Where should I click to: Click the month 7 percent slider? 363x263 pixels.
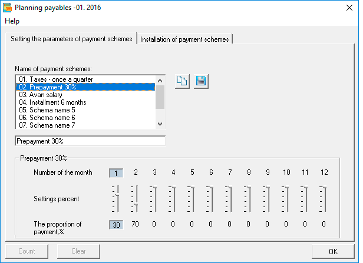tap(229, 199)
